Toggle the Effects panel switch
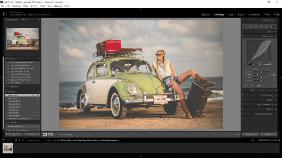The image size is (282, 158). (x=242, y=109)
